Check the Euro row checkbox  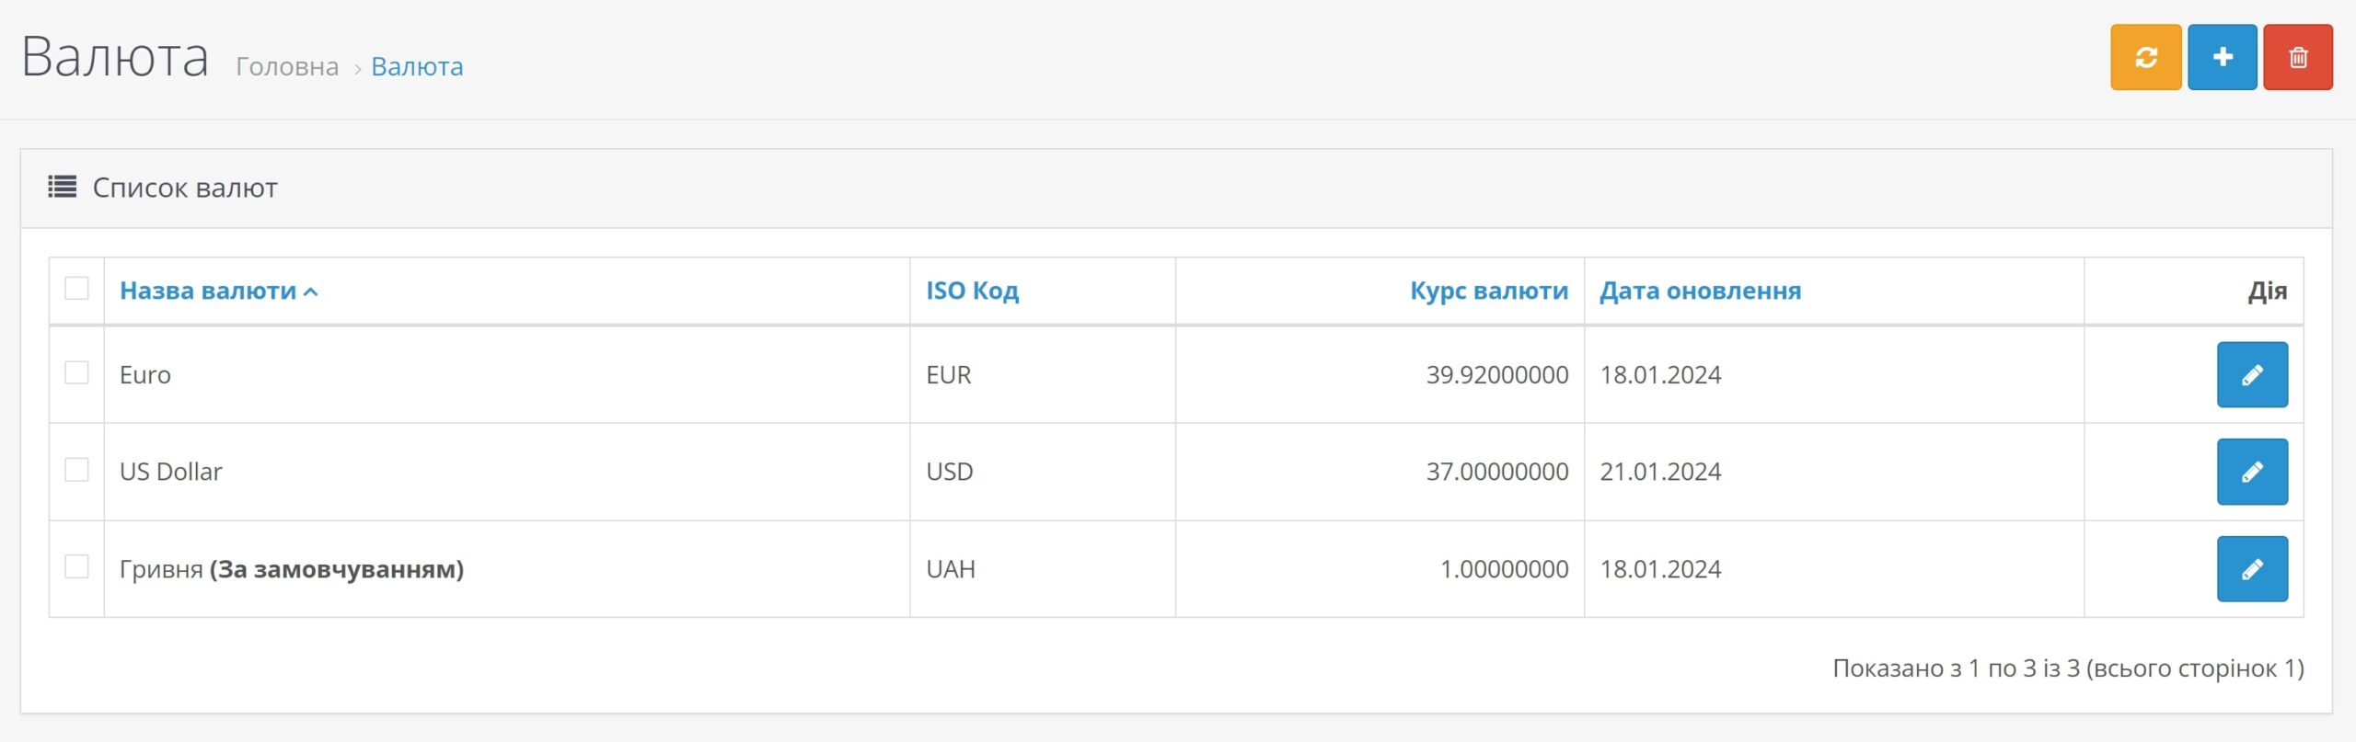click(x=77, y=373)
